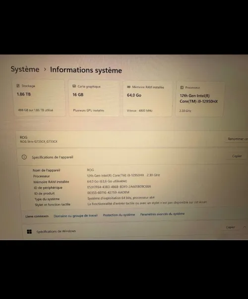Click the Windows logo icon

click(29, 232)
